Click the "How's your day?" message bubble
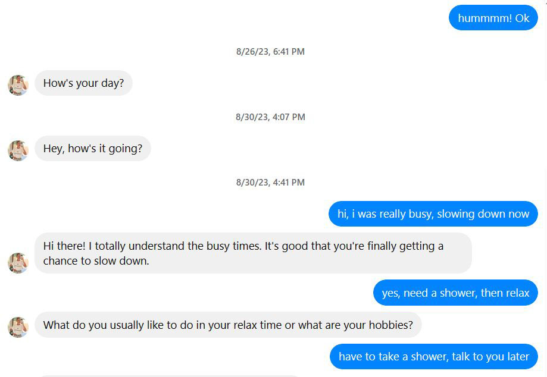The height and width of the screenshot is (377, 547). pyautogui.click(x=83, y=83)
